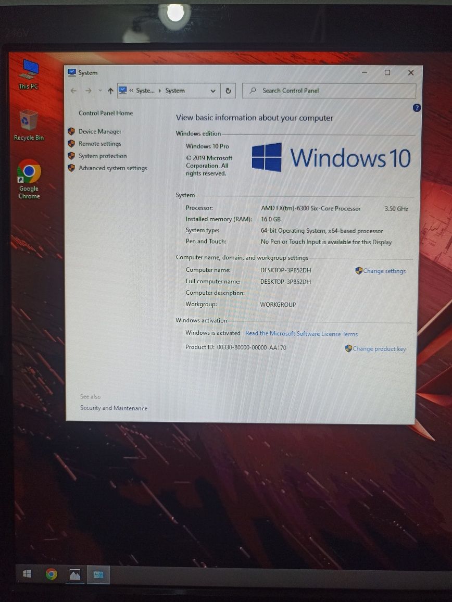Switch to the Photos app in taskbar
The height and width of the screenshot is (602, 452).
[75, 574]
